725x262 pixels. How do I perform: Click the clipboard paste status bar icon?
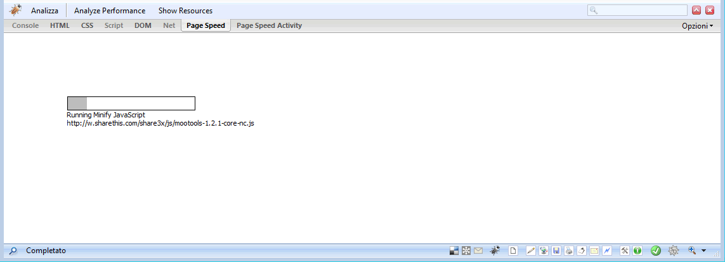582,251
